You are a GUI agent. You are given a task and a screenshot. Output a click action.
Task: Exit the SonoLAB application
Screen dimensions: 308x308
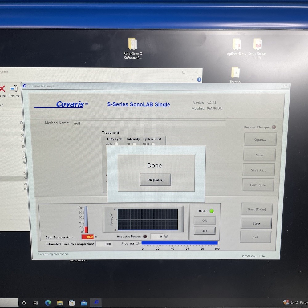(x=256, y=237)
